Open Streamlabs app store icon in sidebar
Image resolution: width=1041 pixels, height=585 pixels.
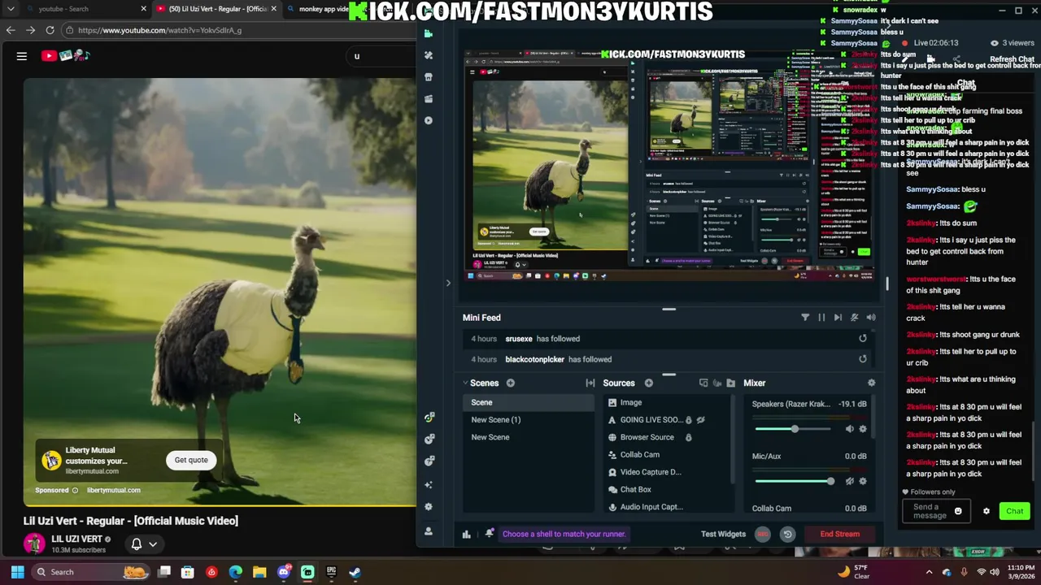tap(429, 77)
